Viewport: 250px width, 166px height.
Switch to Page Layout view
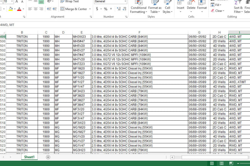click(222, 163)
